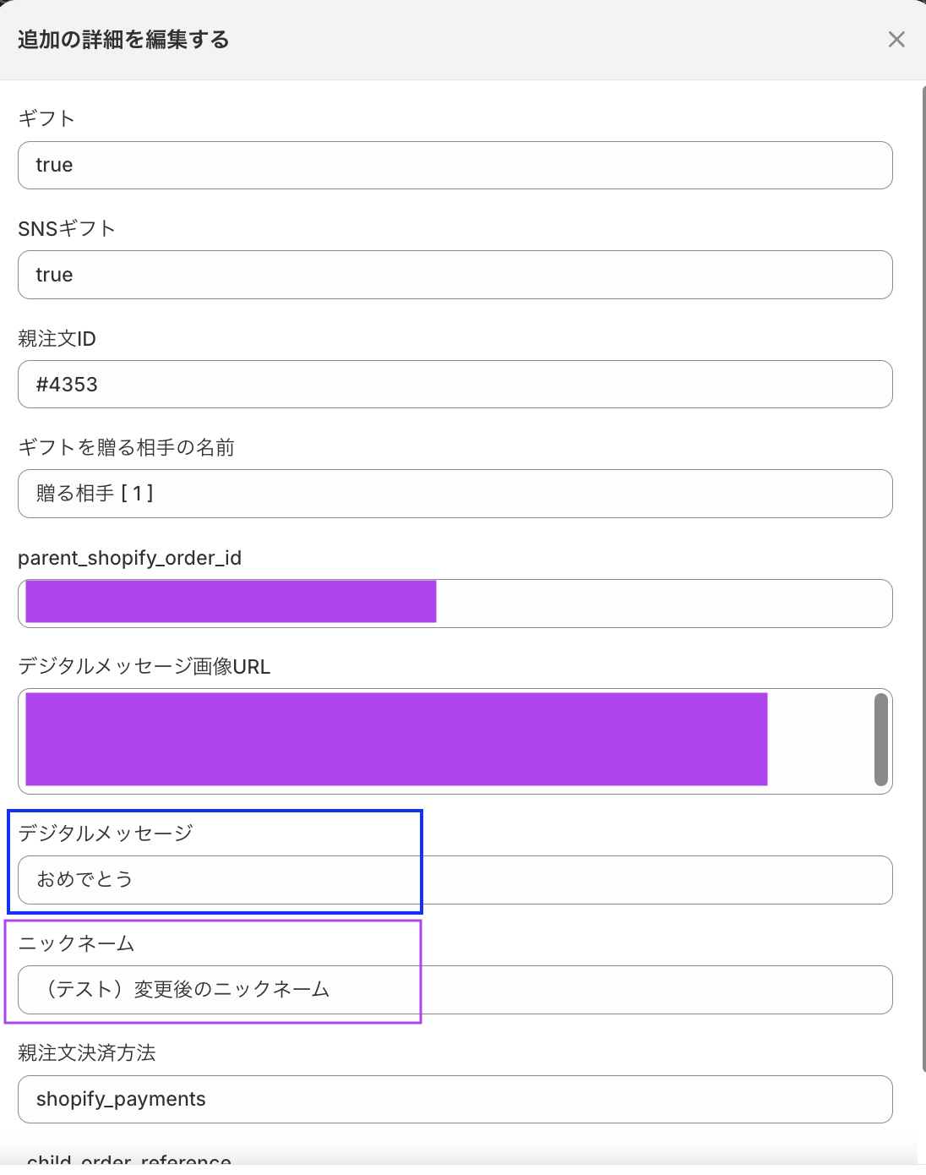Edit the ニックネーム input field
Screen dimensions: 926x1175
[x=455, y=990]
